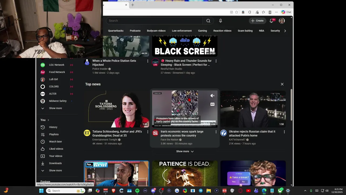Focus the YouTube Search field

(x=154, y=21)
